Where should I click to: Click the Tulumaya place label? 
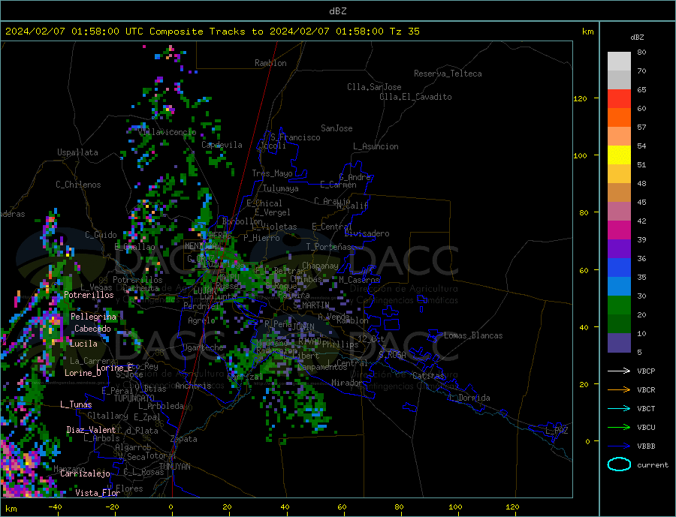[280, 188]
